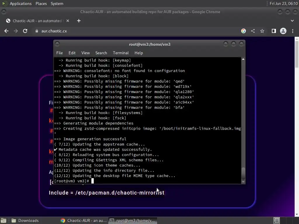
Task: Expand the Chrome tab search chevron
Action: click(292, 21)
